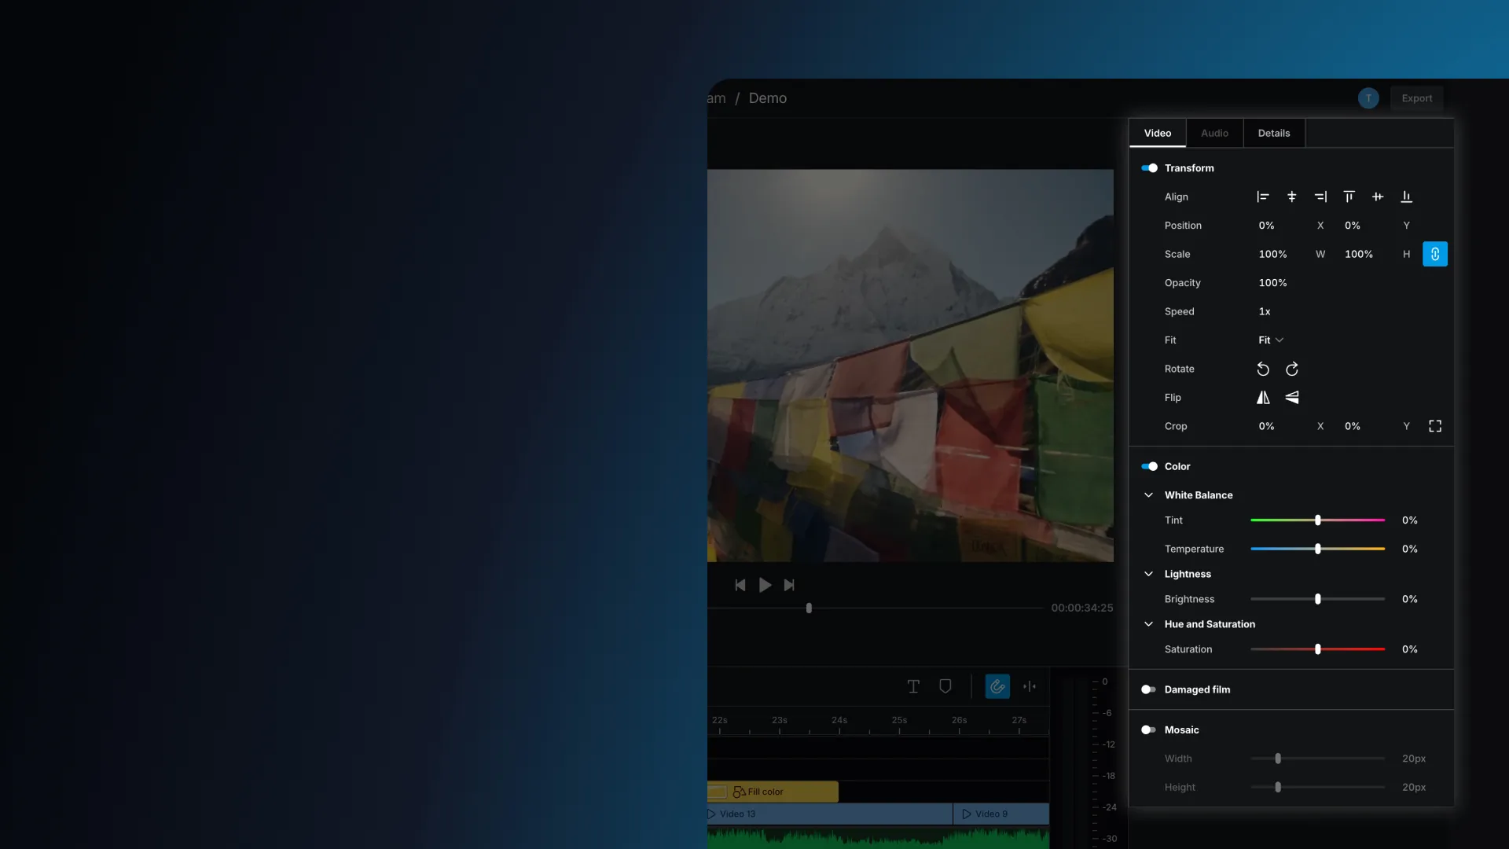Flip the video vertically
The image size is (1509, 849).
[1291, 398]
